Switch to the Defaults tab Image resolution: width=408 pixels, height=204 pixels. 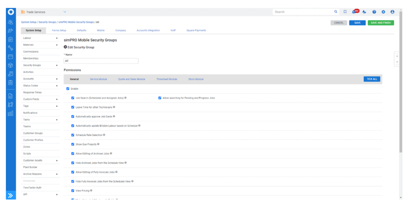click(x=82, y=31)
